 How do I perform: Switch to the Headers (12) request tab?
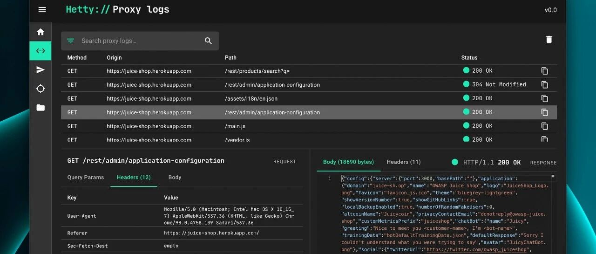134,177
